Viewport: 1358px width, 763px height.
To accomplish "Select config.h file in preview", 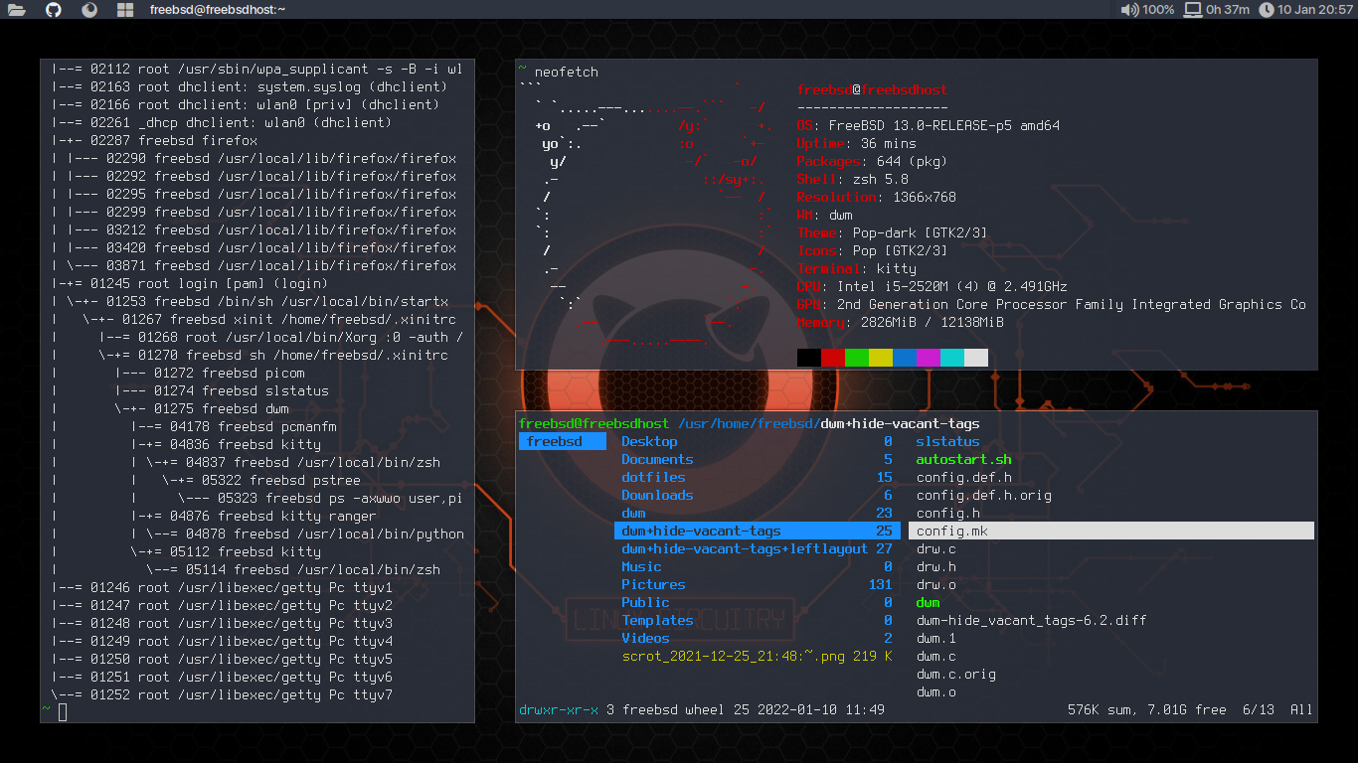I will click(947, 514).
